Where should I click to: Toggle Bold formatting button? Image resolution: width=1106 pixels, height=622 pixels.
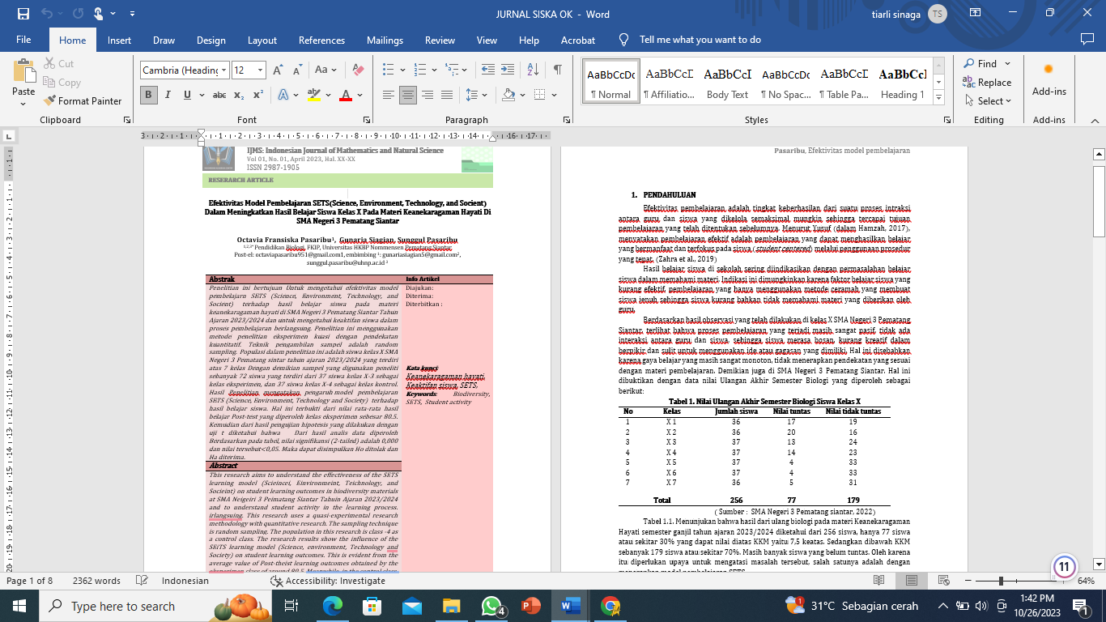pos(149,96)
